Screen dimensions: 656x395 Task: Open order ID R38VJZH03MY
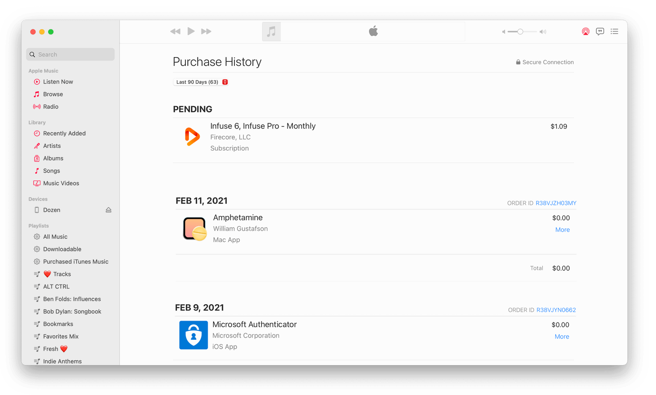[x=556, y=203]
